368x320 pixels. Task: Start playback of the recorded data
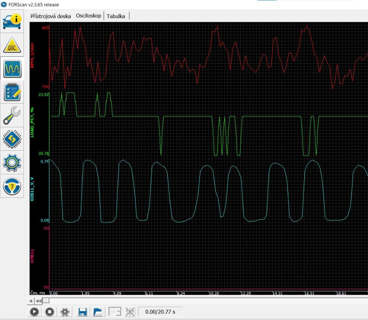click(x=34, y=312)
